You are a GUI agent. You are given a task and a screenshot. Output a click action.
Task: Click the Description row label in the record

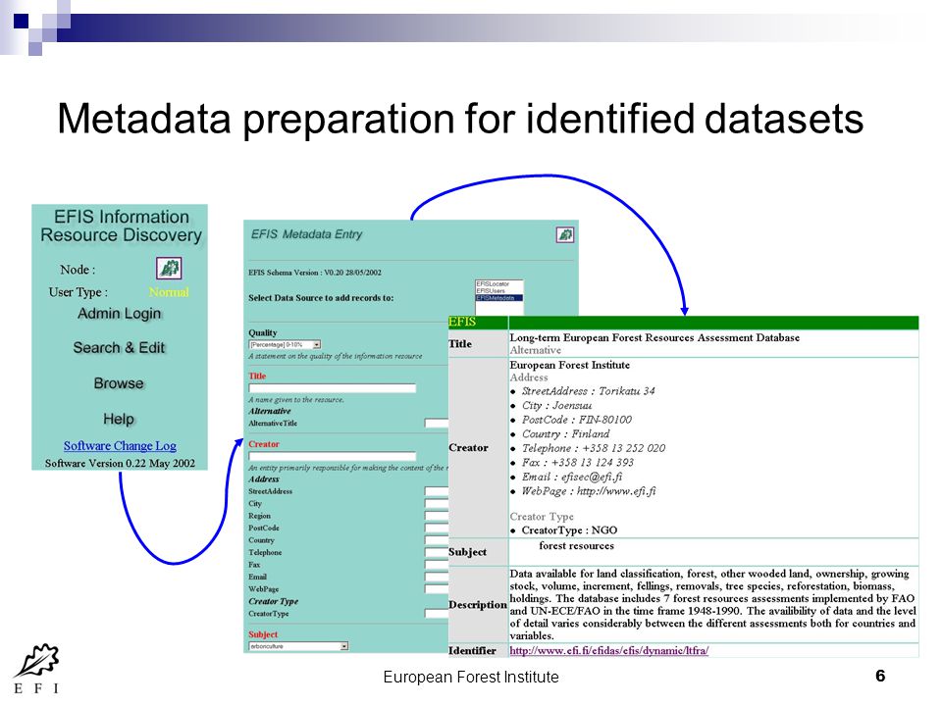[478, 605]
